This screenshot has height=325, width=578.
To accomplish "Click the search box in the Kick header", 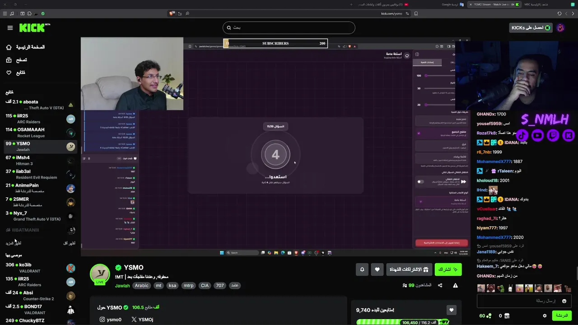I will (x=289, y=28).
